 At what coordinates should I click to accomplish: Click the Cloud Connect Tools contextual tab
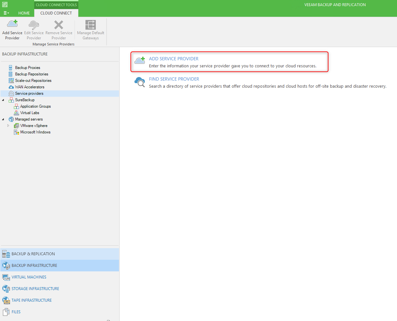[x=56, y=5]
